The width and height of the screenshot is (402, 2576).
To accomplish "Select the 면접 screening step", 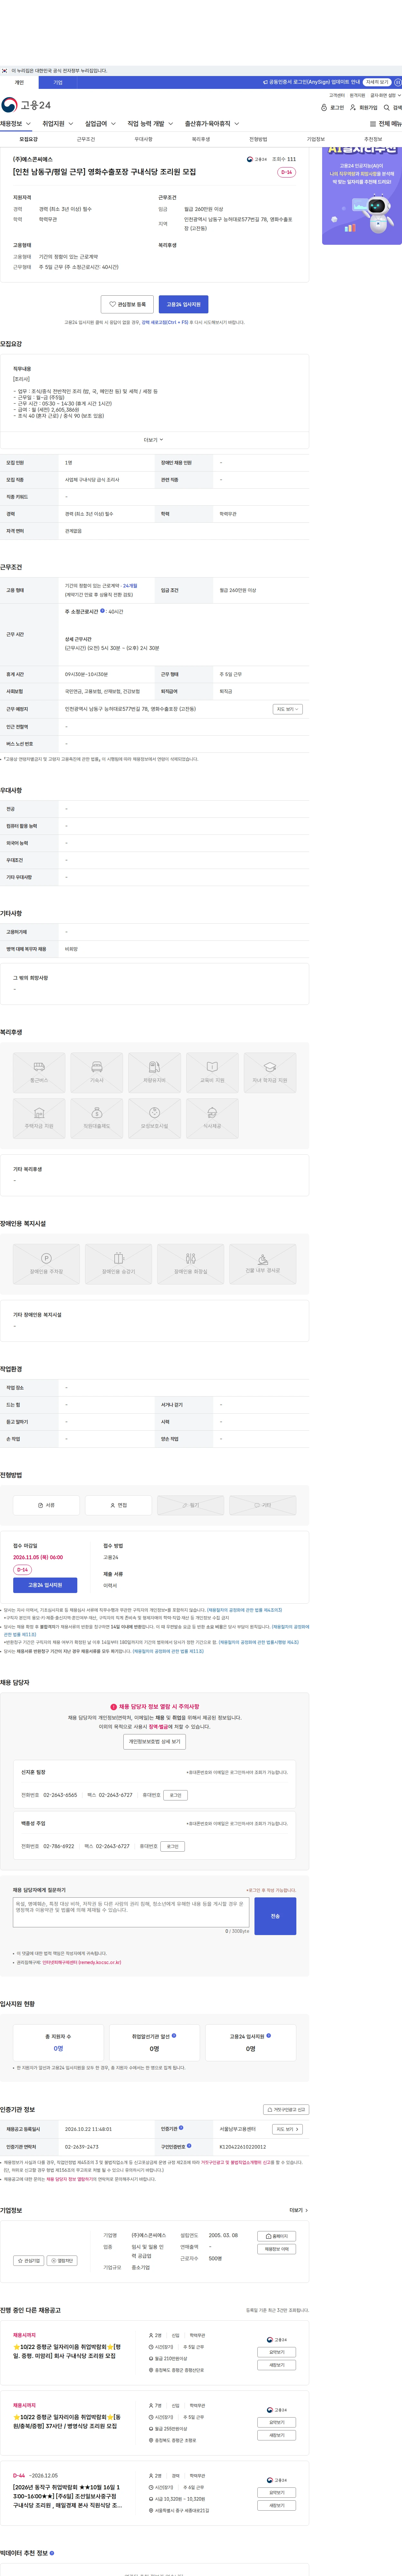I will (x=118, y=1505).
